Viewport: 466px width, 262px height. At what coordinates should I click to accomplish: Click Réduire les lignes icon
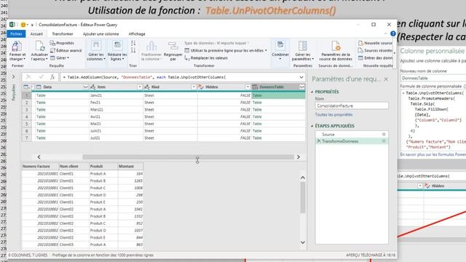coord(117,46)
